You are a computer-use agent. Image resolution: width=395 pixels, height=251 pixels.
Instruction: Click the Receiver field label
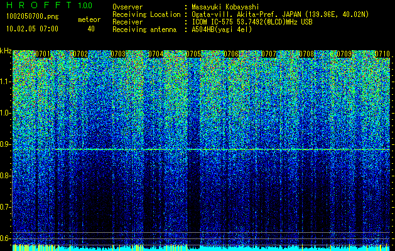(x=127, y=22)
